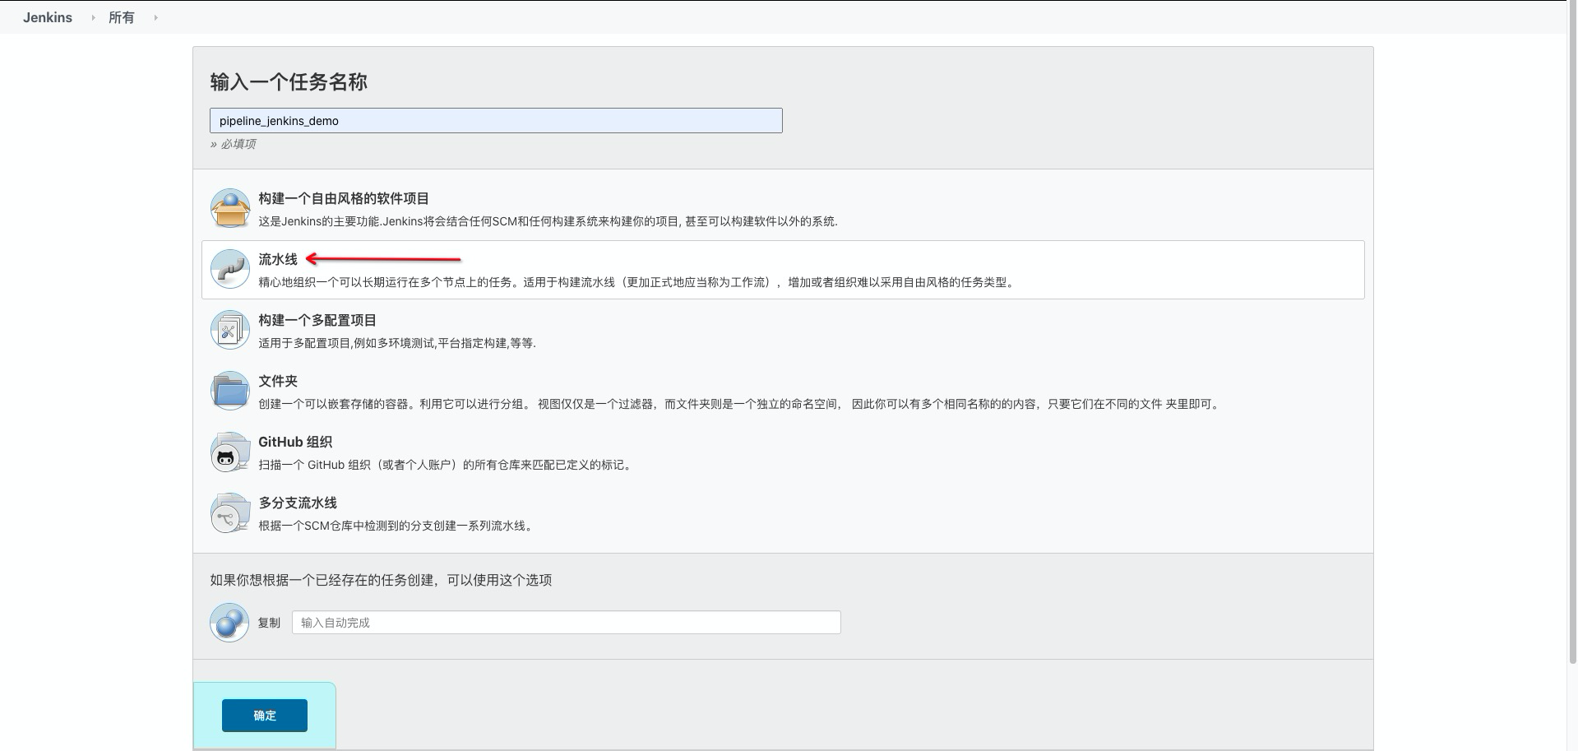Click the multi-configuration project icon
This screenshot has height=751, width=1578.
pyautogui.click(x=230, y=330)
